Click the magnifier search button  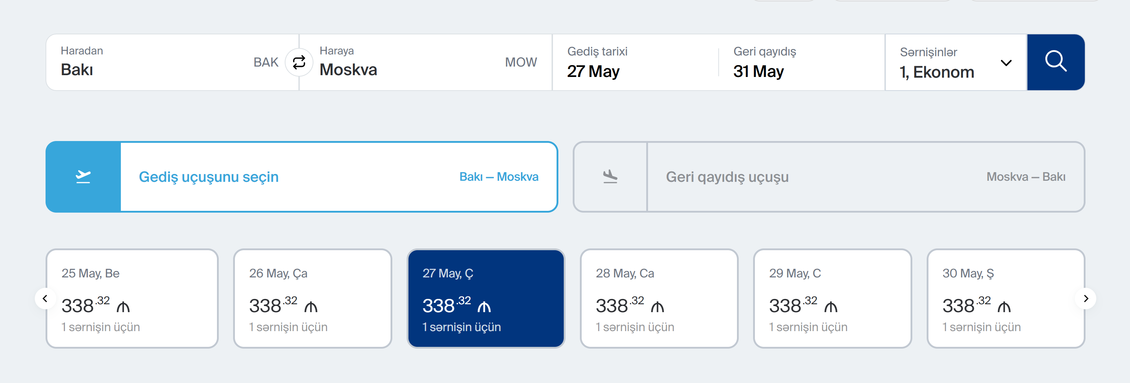[x=1055, y=62]
